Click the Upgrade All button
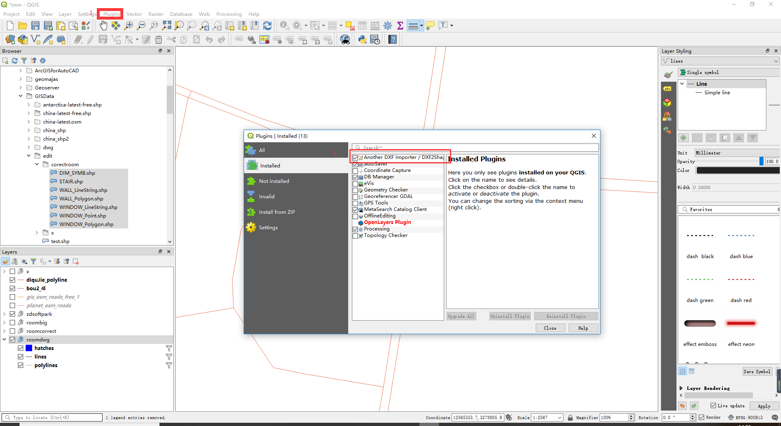 click(461, 316)
